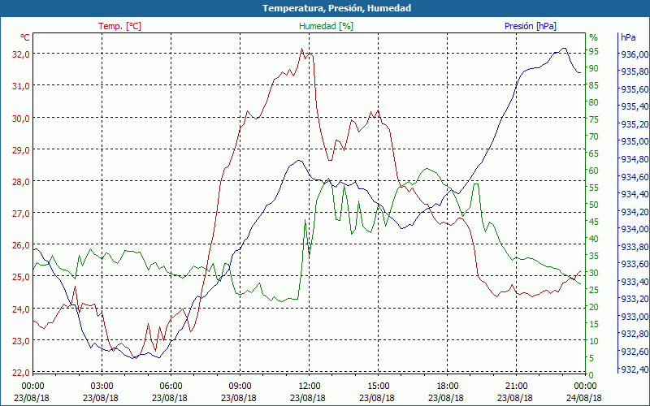Click the 15:00 time axis label

click(x=378, y=387)
